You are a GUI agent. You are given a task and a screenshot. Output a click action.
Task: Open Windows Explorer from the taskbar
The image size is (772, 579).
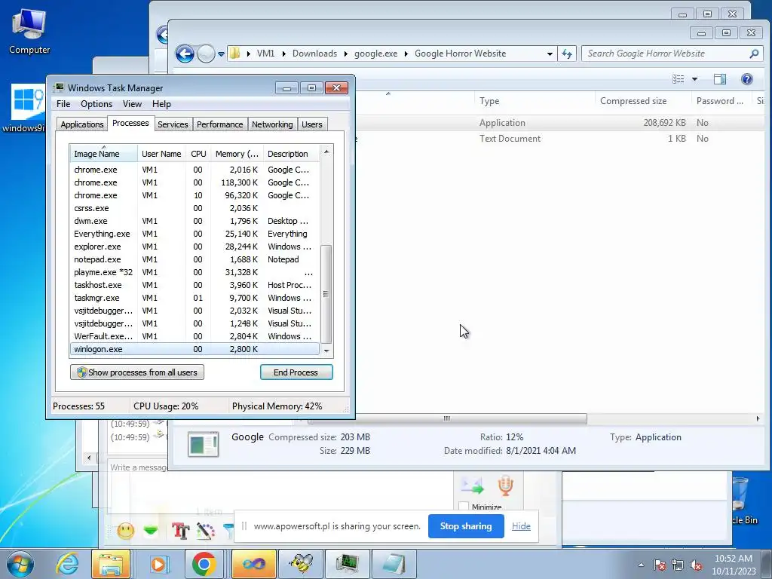[x=111, y=564]
